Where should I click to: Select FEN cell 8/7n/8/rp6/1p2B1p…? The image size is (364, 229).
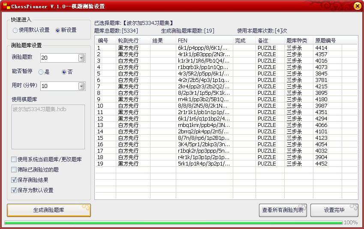point(204,138)
